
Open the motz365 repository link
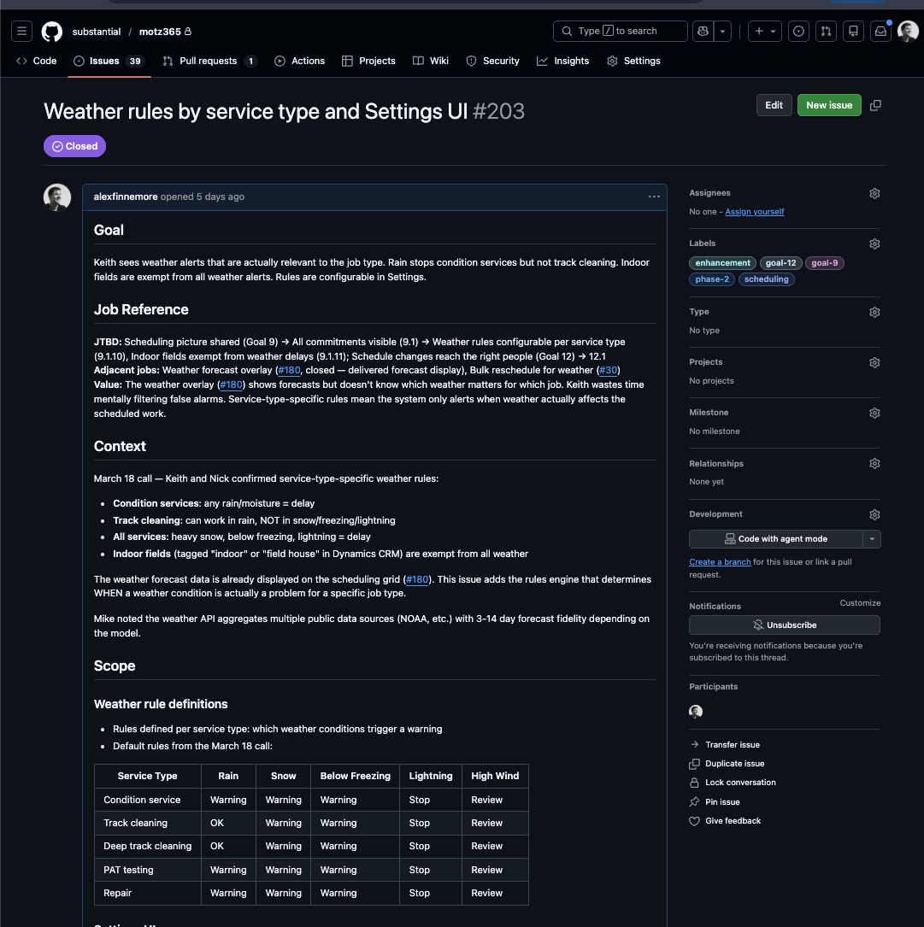pos(160,32)
